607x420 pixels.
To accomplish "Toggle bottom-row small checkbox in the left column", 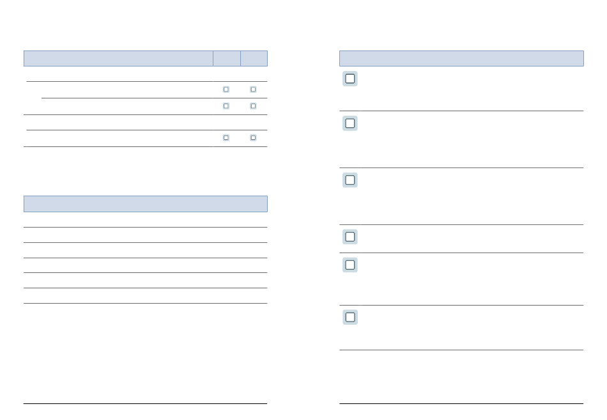I will (x=226, y=137).
